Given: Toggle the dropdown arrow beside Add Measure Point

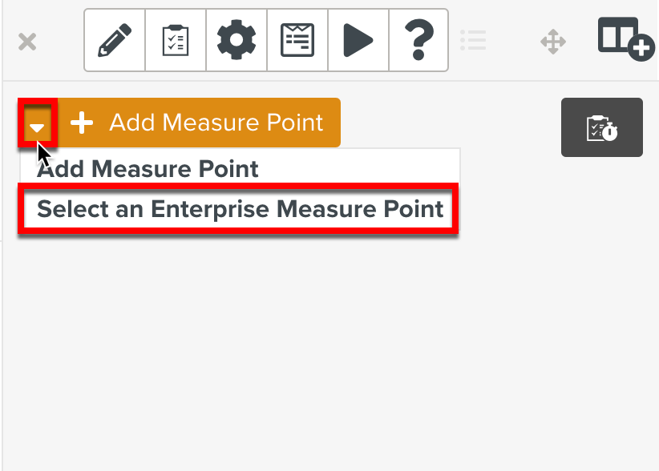Looking at the screenshot, I should pyautogui.click(x=38, y=123).
